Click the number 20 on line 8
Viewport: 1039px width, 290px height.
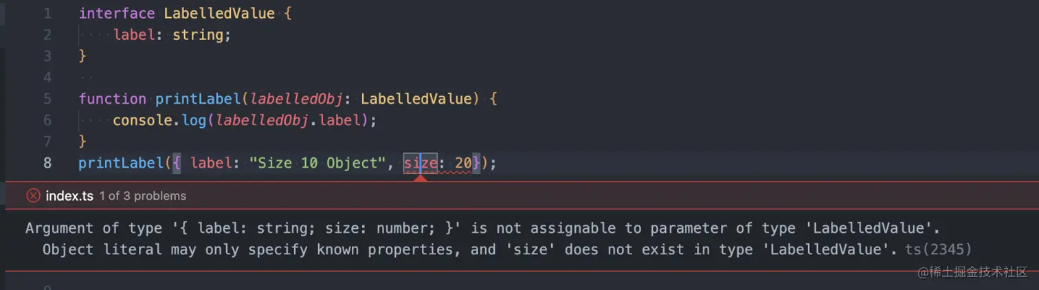(x=463, y=164)
